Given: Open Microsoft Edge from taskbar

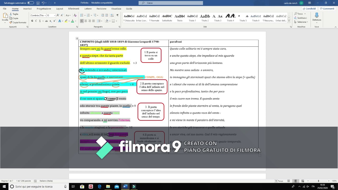Looking at the screenshot, I should 100,187.
